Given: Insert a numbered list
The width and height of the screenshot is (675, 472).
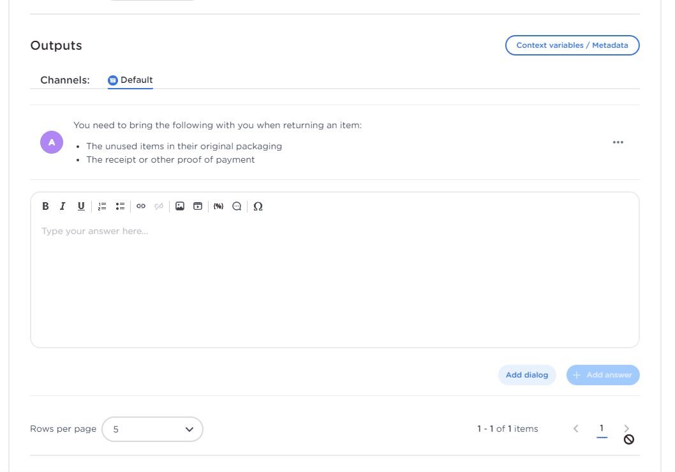Looking at the screenshot, I should [x=102, y=206].
